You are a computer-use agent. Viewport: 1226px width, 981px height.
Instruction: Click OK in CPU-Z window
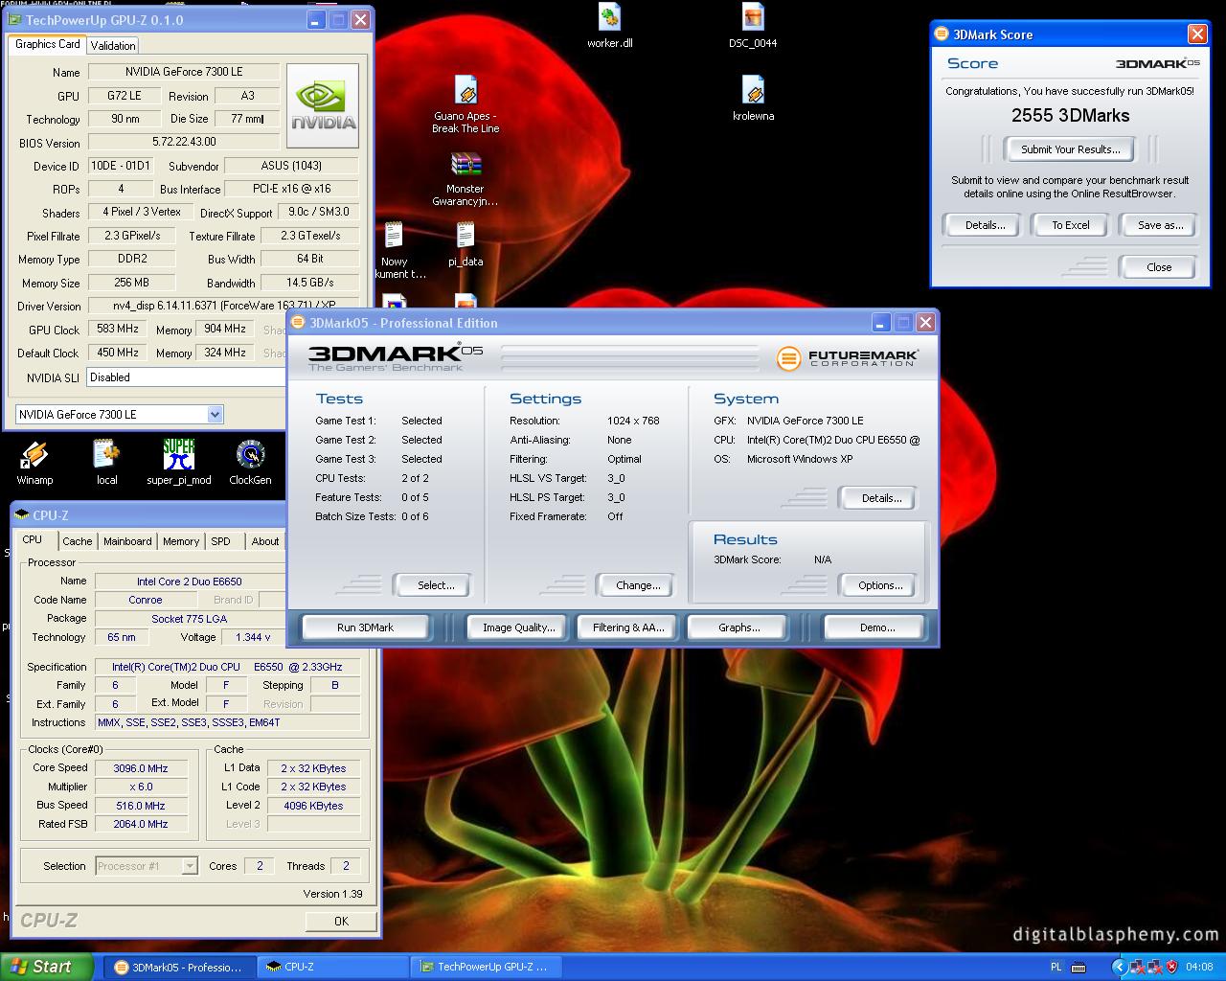[x=341, y=921]
